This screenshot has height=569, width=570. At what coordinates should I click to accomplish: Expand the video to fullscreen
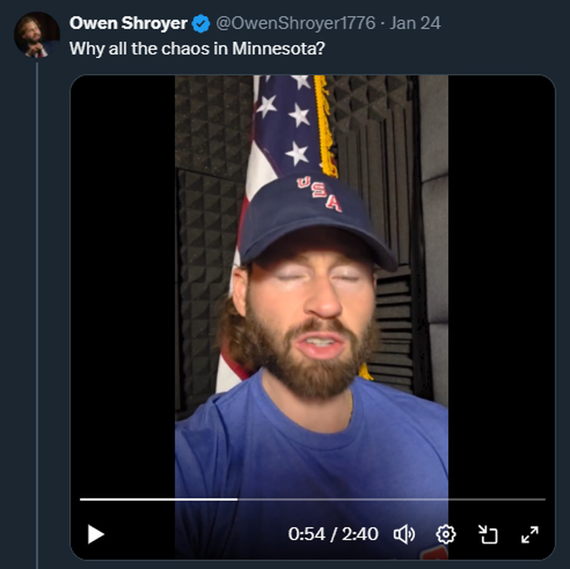pyautogui.click(x=529, y=534)
